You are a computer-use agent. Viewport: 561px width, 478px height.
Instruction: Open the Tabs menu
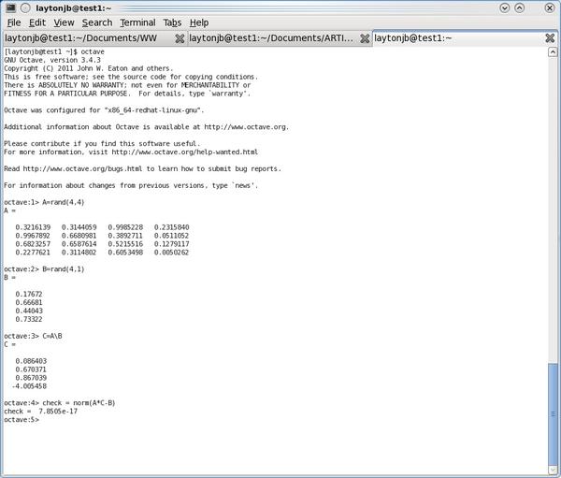pyautogui.click(x=172, y=22)
